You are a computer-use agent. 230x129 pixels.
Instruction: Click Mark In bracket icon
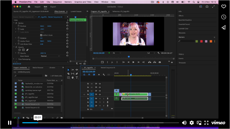tap(108, 62)
